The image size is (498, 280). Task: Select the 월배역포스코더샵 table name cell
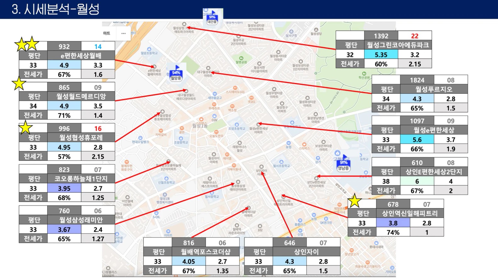coord(206,252)
